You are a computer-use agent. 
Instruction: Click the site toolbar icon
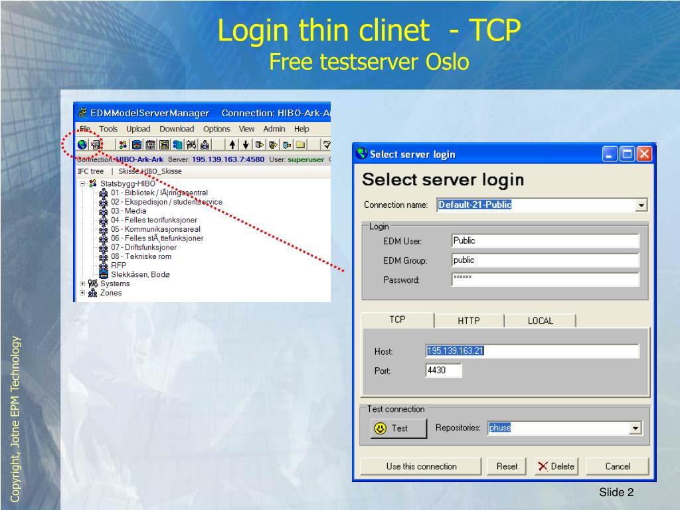pyautogui.click(x=137, y=144)
